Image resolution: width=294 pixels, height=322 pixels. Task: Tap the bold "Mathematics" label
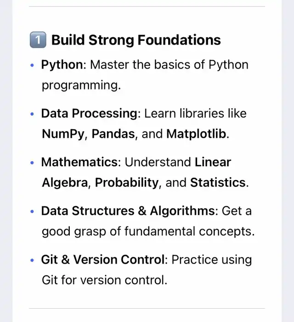(x=80, y=162)
